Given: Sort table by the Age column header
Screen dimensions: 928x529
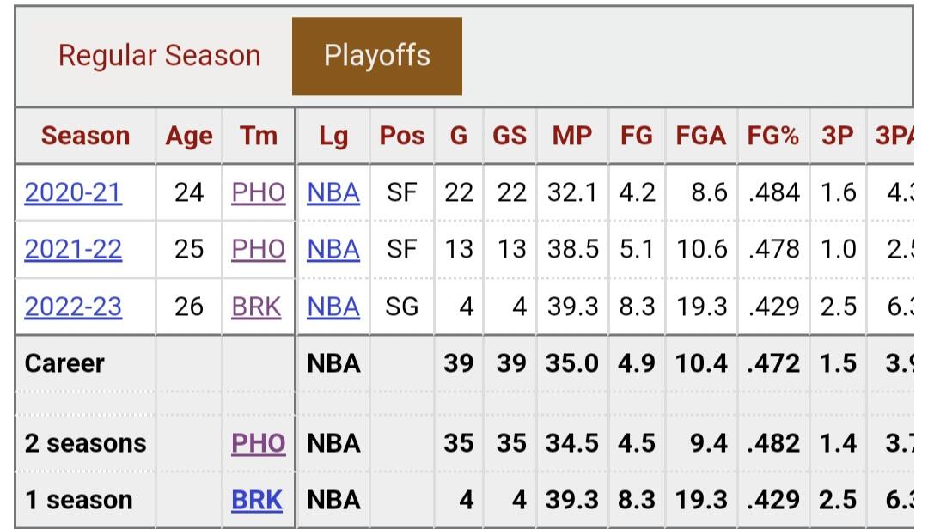Looking at the screenshot, I should point(188,136).
